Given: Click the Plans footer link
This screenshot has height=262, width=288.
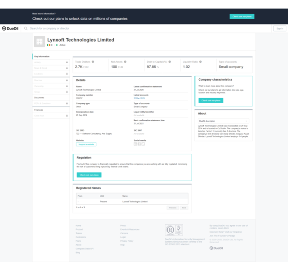Looking at the screenshot, I should click(78, 241).
